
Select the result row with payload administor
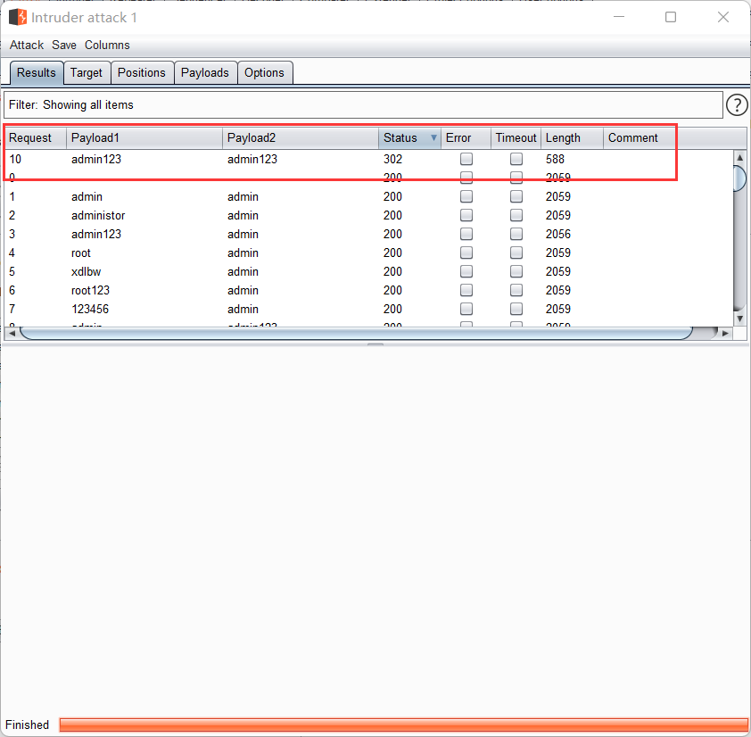(x=98, y=216)
